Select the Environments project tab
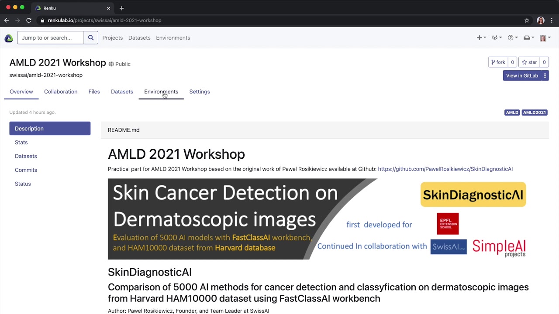This screenshot has height=314, width=559. tap(161, 92)
